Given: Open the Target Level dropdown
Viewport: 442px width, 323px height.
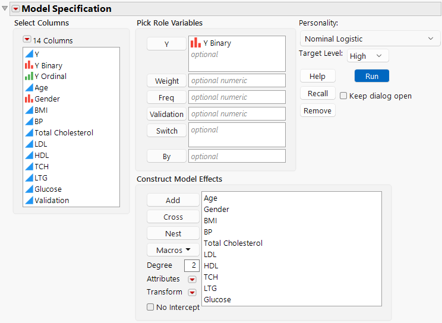Looking at the screenshot, I should [x=368, y=56].
